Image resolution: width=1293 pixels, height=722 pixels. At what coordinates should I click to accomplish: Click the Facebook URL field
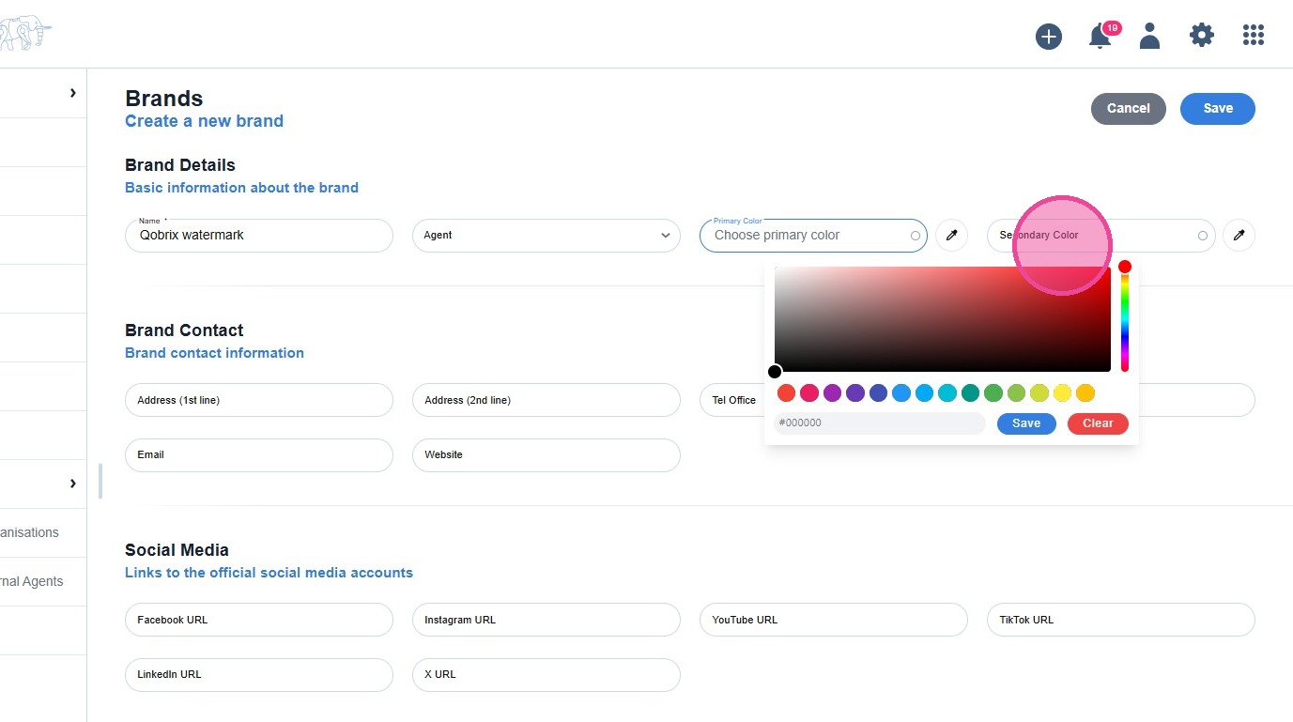pyautogui.click(x=259, y=621)
